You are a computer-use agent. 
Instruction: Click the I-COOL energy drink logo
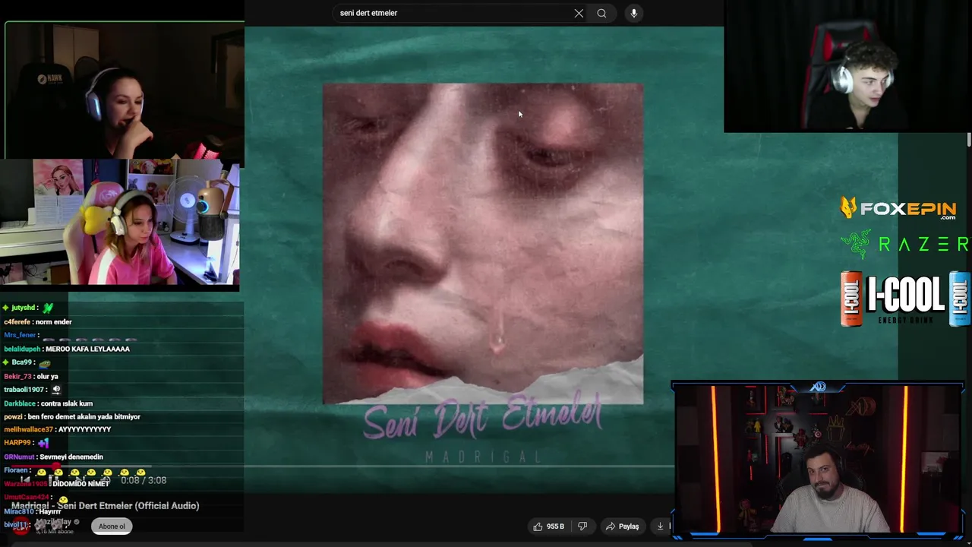click(x=905, y=299)
